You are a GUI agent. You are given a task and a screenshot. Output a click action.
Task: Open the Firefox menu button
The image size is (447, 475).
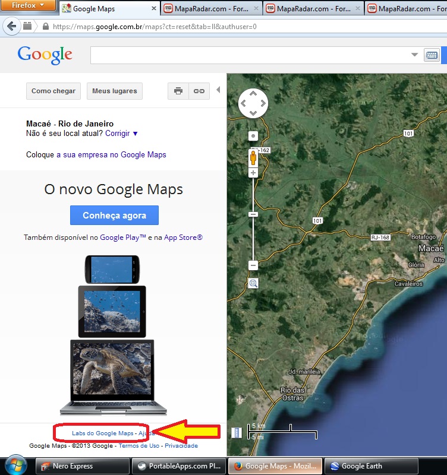28,5
